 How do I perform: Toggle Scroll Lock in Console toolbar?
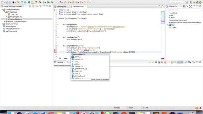pyautogui.click(x=172, y=62)
